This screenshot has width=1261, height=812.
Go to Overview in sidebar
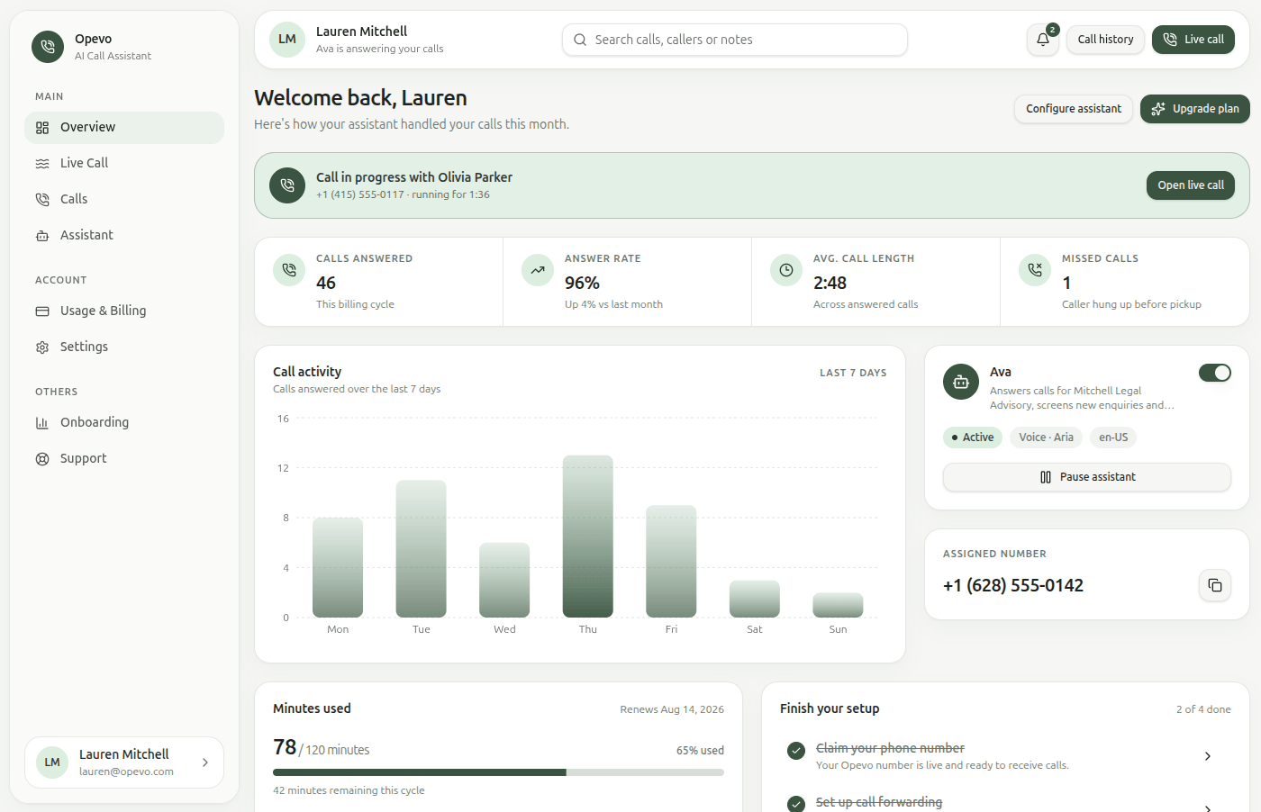tap(124, 128)
